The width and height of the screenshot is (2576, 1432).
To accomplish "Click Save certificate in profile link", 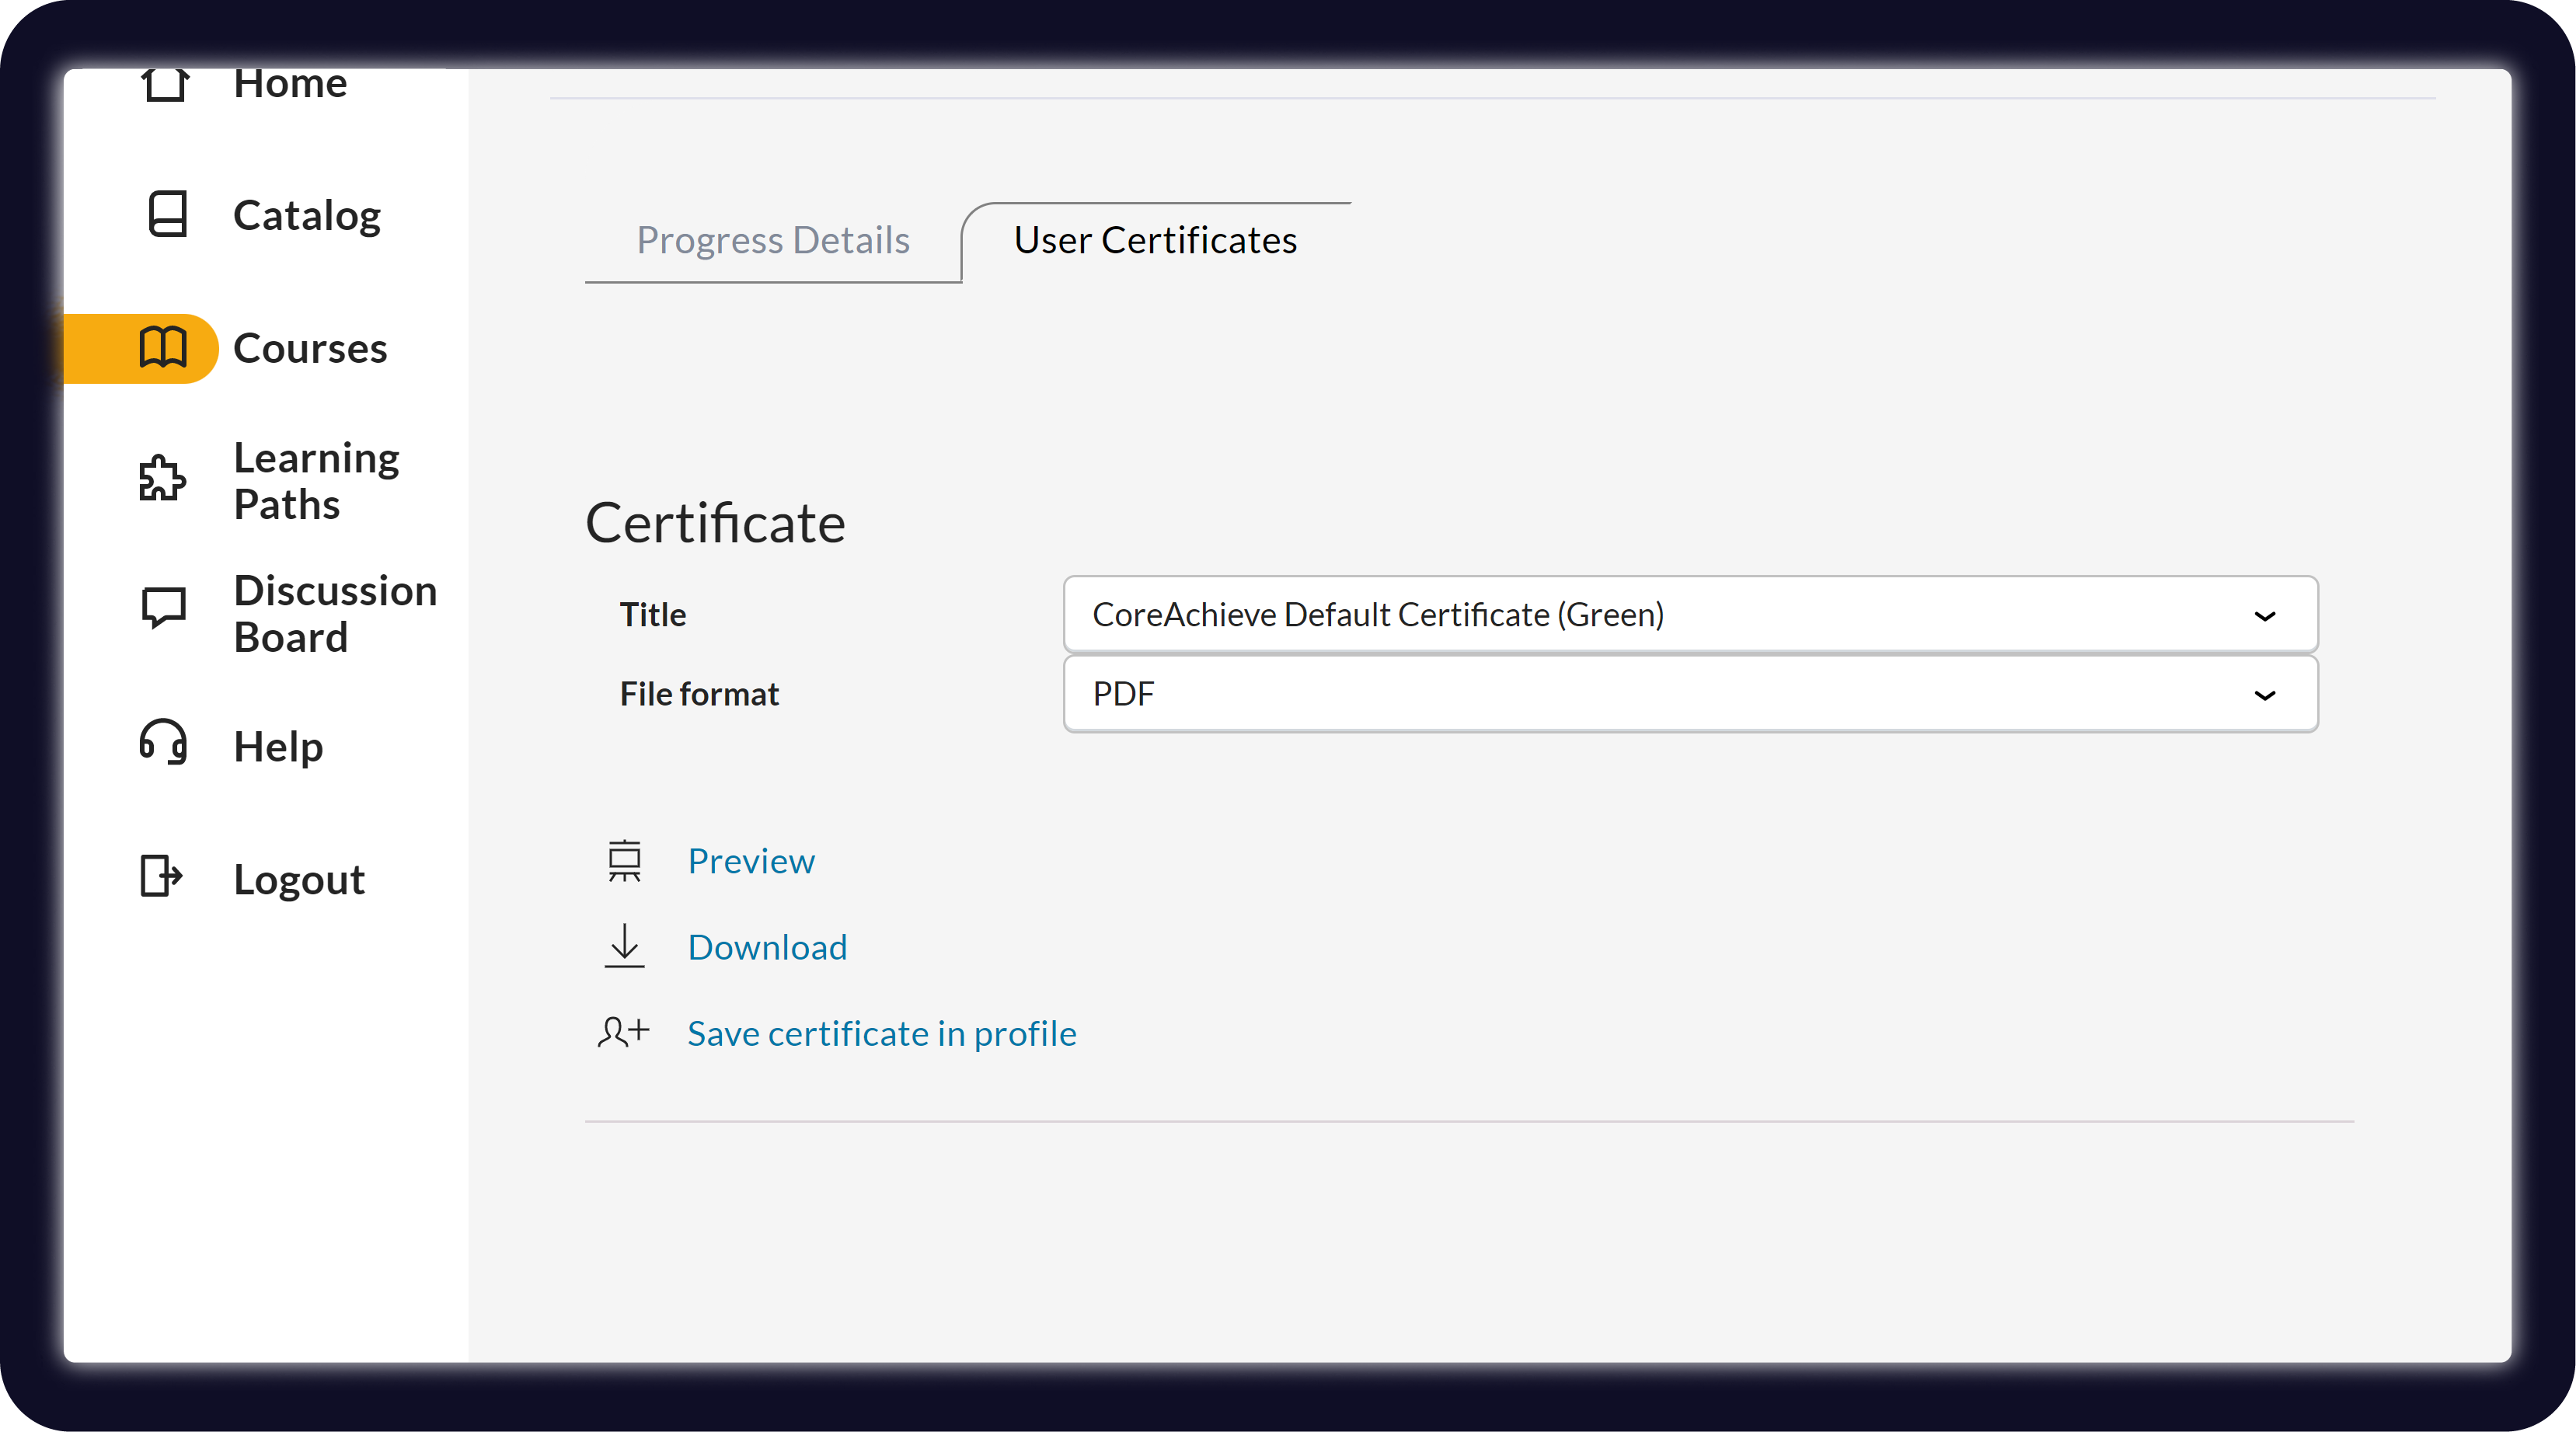I will [x=881, y=1033].
